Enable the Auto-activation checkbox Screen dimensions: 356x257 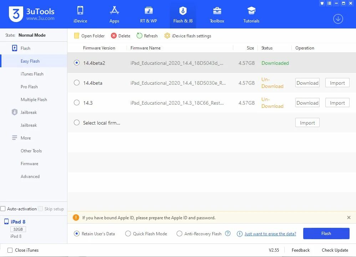point(3,209)
